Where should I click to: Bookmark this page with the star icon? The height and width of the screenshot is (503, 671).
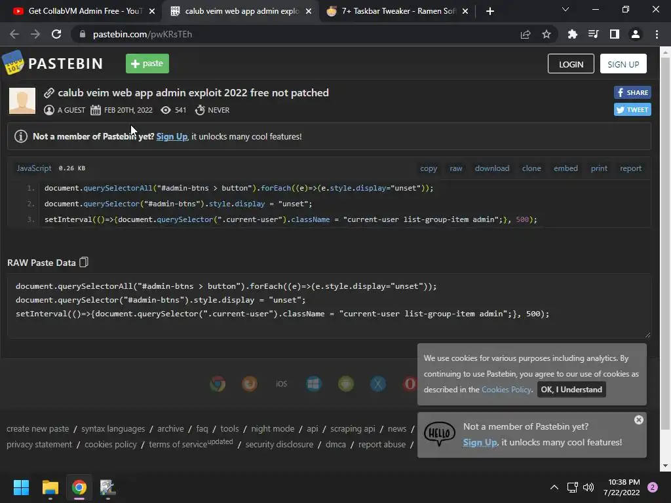546,34
